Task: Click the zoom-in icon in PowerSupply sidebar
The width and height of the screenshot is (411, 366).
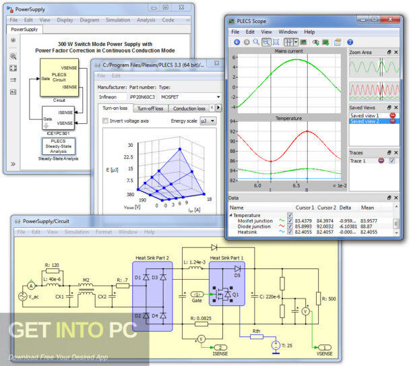Action: [x=13, y=56]
